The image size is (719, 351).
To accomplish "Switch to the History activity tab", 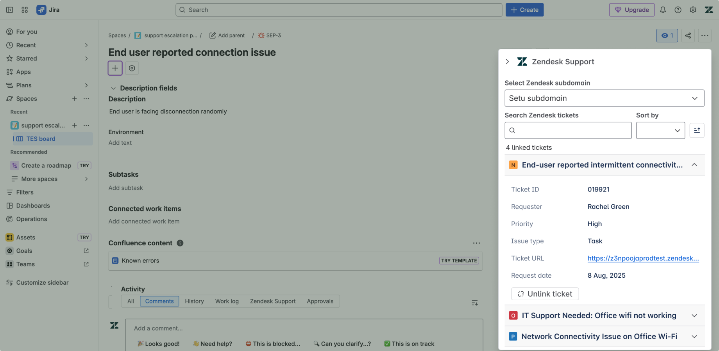I will (x=194, y=301).
